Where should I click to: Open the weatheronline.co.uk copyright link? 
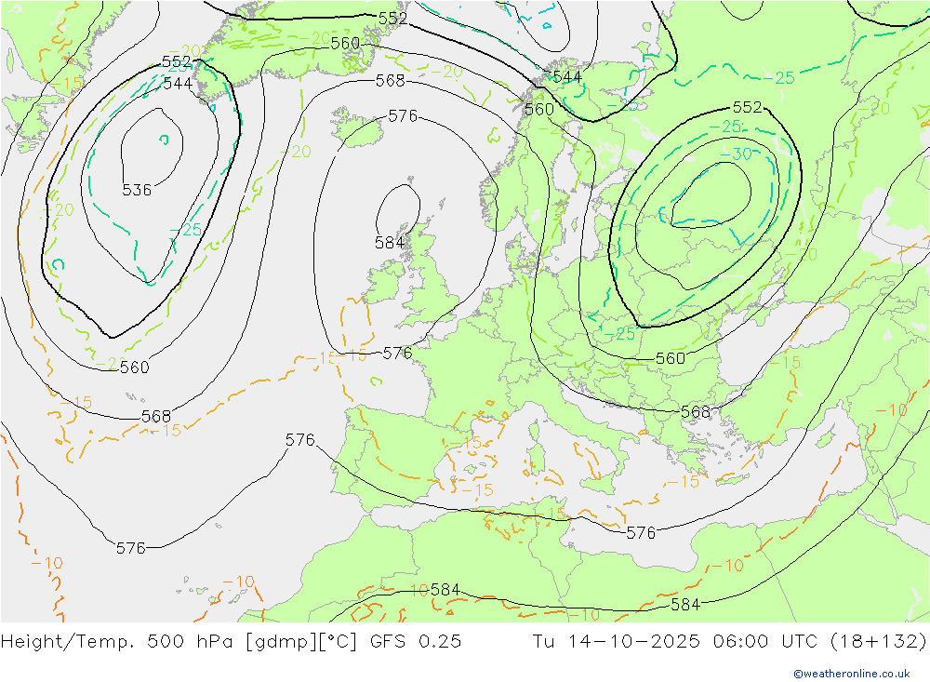coord(851,674)
